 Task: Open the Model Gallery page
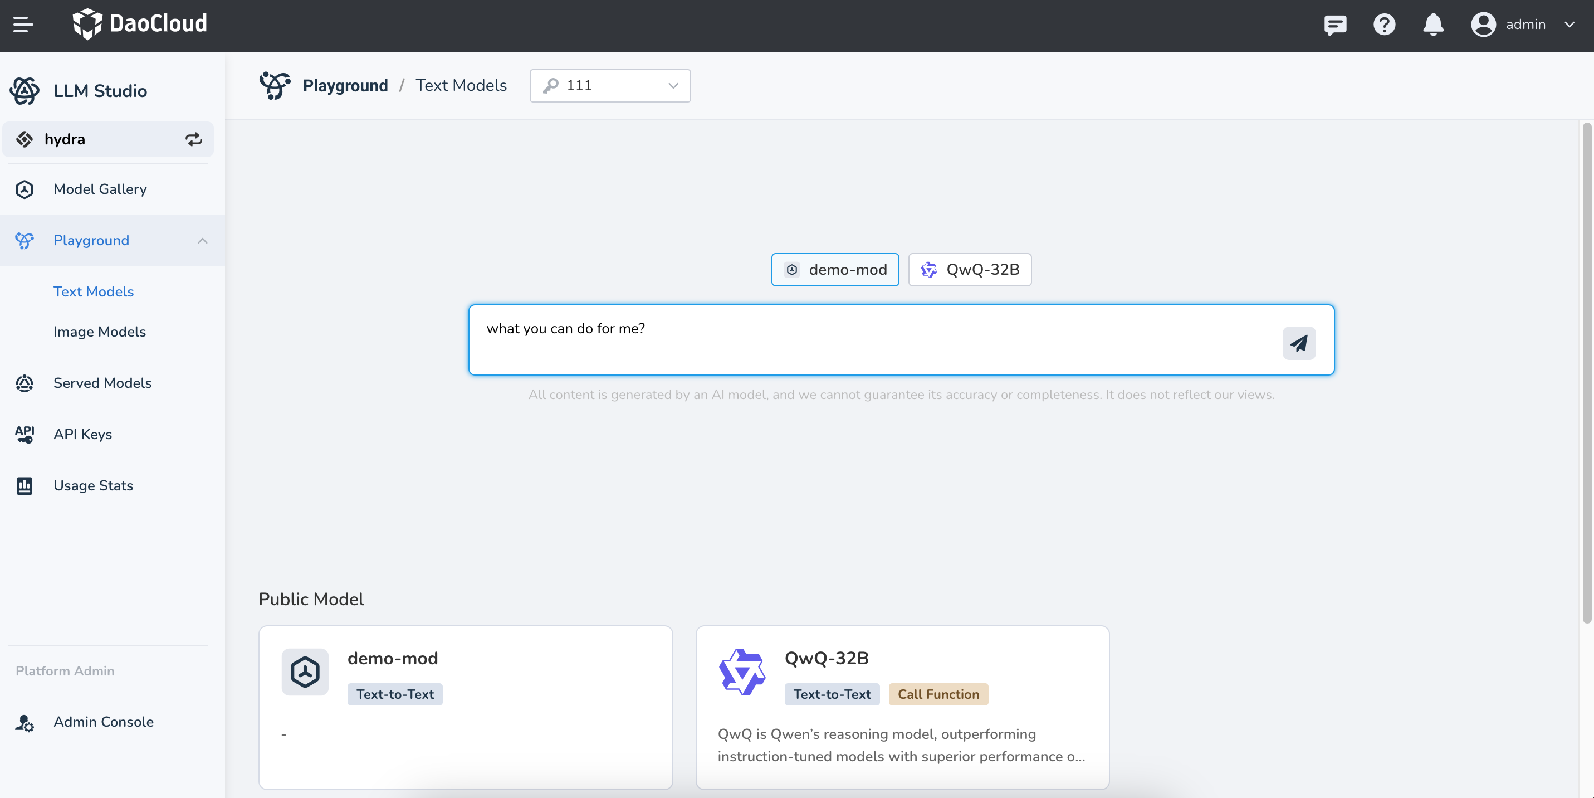pos(100,189)
